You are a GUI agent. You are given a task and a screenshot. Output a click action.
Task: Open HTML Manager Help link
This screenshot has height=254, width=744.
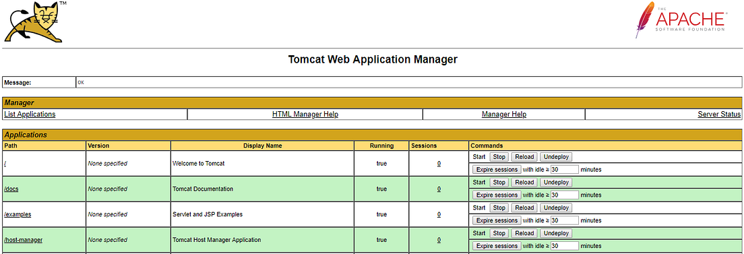[x=305, y=115]
